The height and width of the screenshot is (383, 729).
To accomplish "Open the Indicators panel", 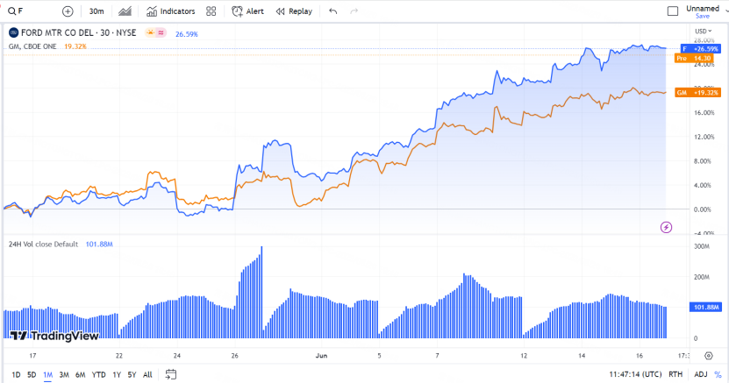I will pyautogui.click(x=171, y=11).
